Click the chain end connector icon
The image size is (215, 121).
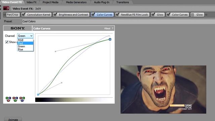point(206,15)
